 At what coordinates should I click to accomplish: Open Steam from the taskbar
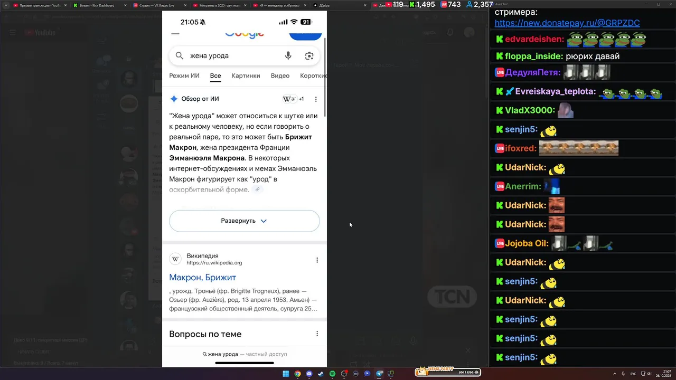pyautogui.click(x=321, y=374)
